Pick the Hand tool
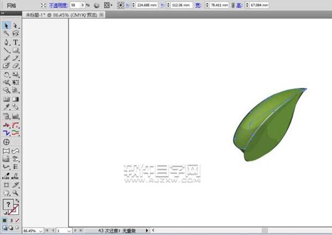Image resolution: width=332 pixels, height=235 pixels. click(6, 193)
